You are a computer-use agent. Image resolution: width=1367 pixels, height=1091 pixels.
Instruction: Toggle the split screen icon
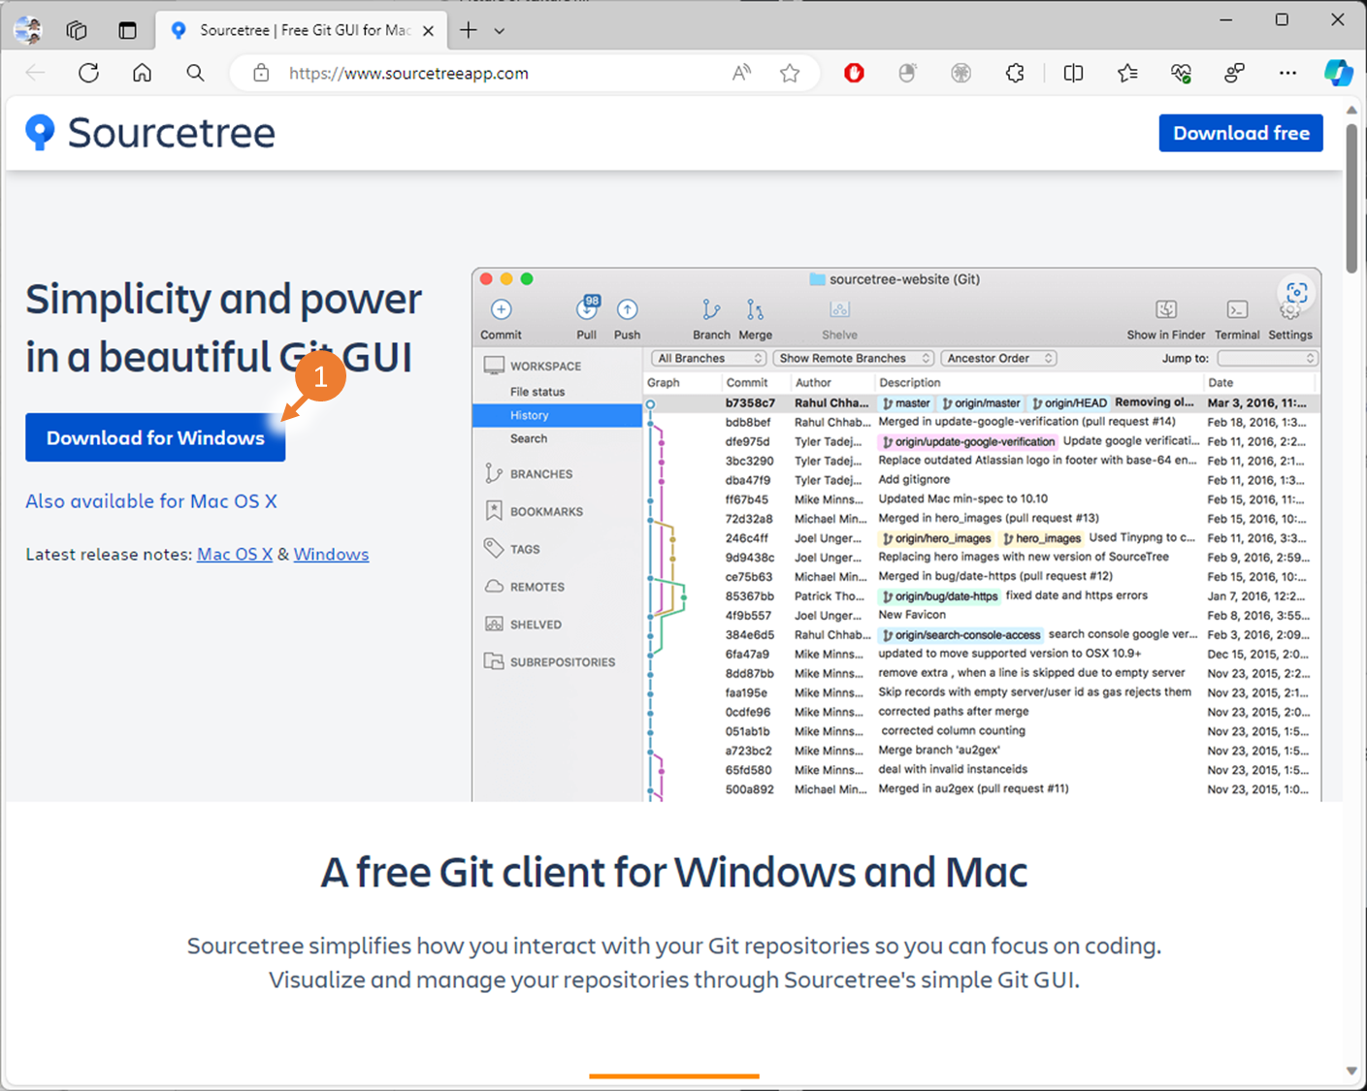click(1073, 73)
